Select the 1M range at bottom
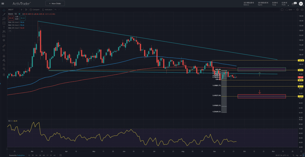This screenshot has height=157, width=305. coord(36,155)
